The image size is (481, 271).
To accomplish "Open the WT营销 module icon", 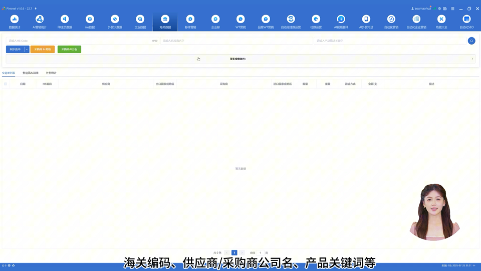I will [241, 19].
